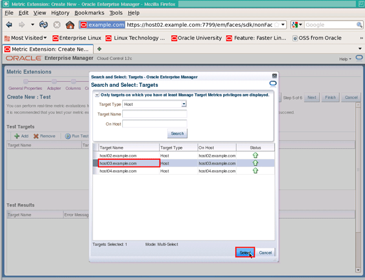Open the back/forward history dropdown arrow
The width and height of the screenshot is (365, 280).
tap(32, 24)
